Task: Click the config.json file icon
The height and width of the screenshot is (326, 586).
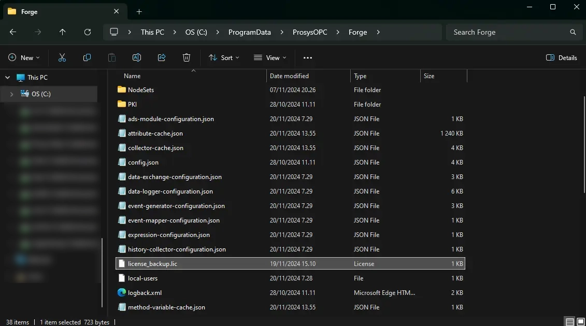Action: click(121, 162)
